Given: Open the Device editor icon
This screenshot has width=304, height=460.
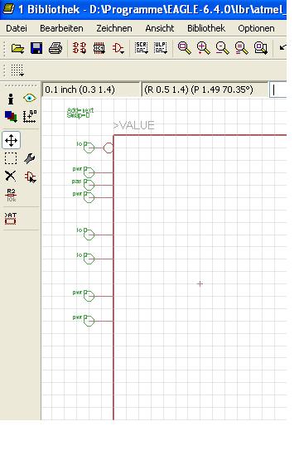Looking at the screenshot, I should coord(80,48).
